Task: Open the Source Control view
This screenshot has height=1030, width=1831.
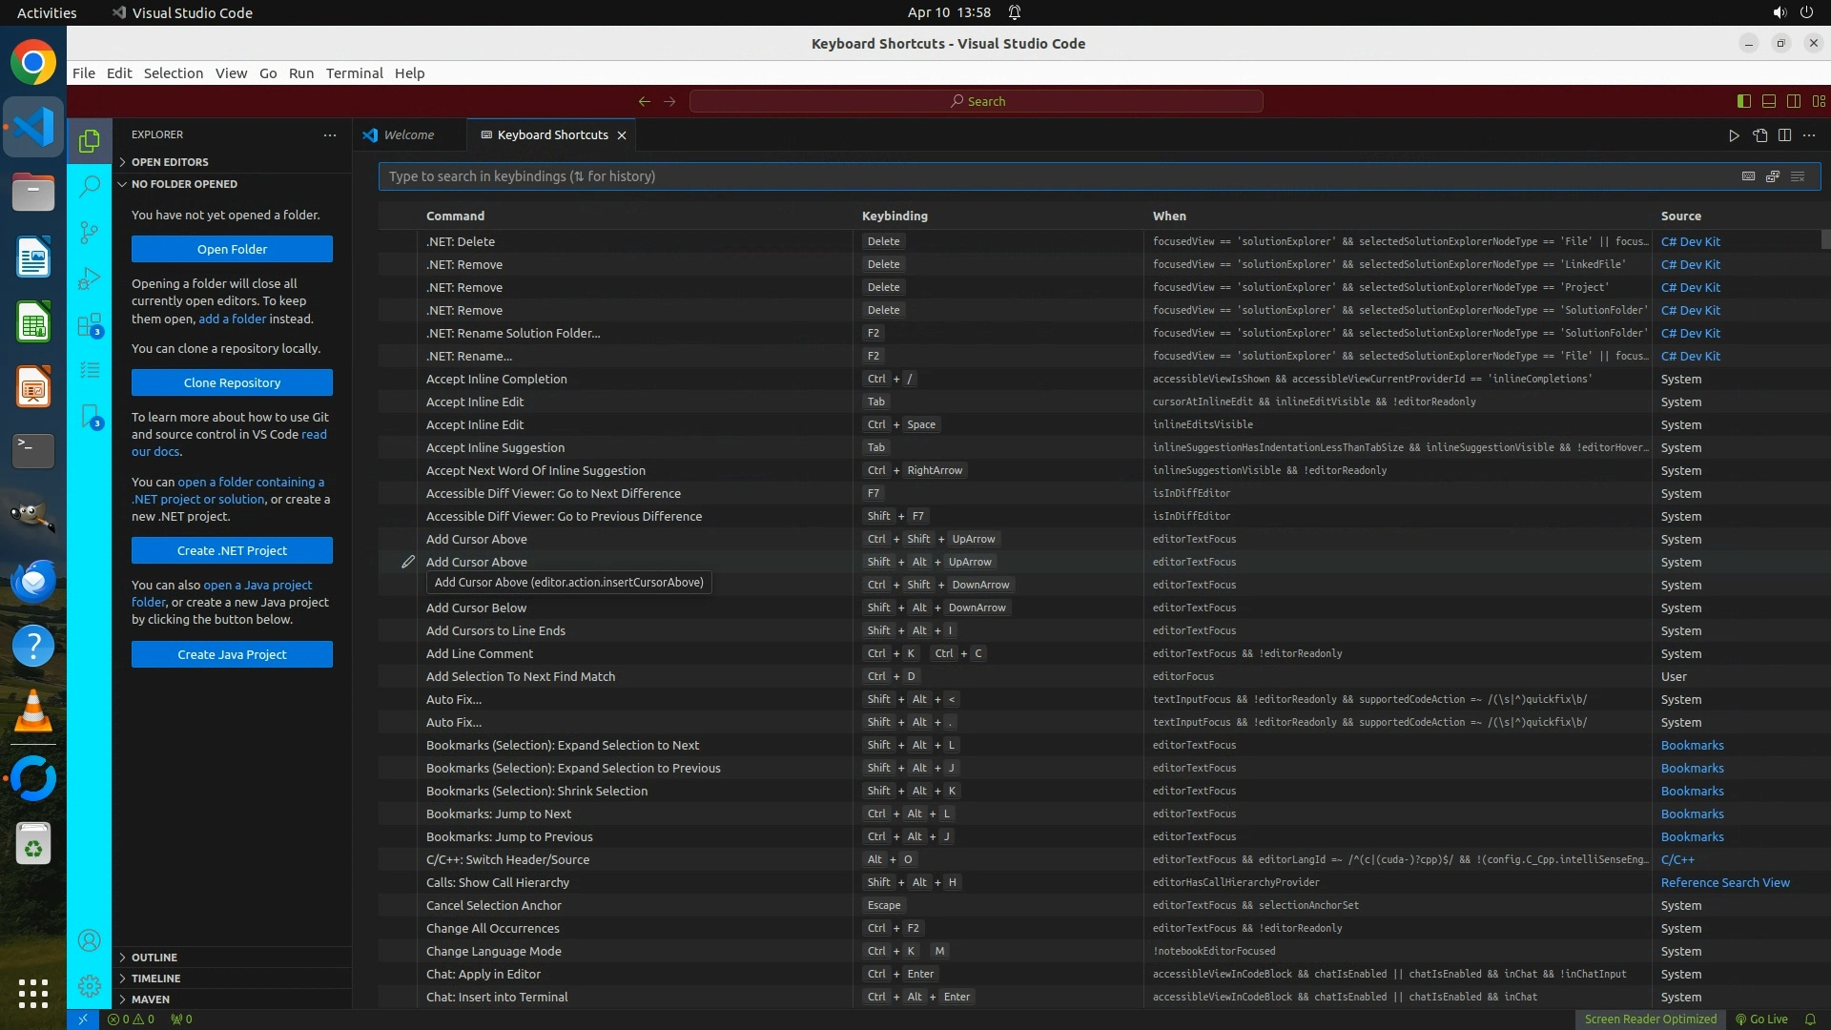Action: (x=89, y=232)
